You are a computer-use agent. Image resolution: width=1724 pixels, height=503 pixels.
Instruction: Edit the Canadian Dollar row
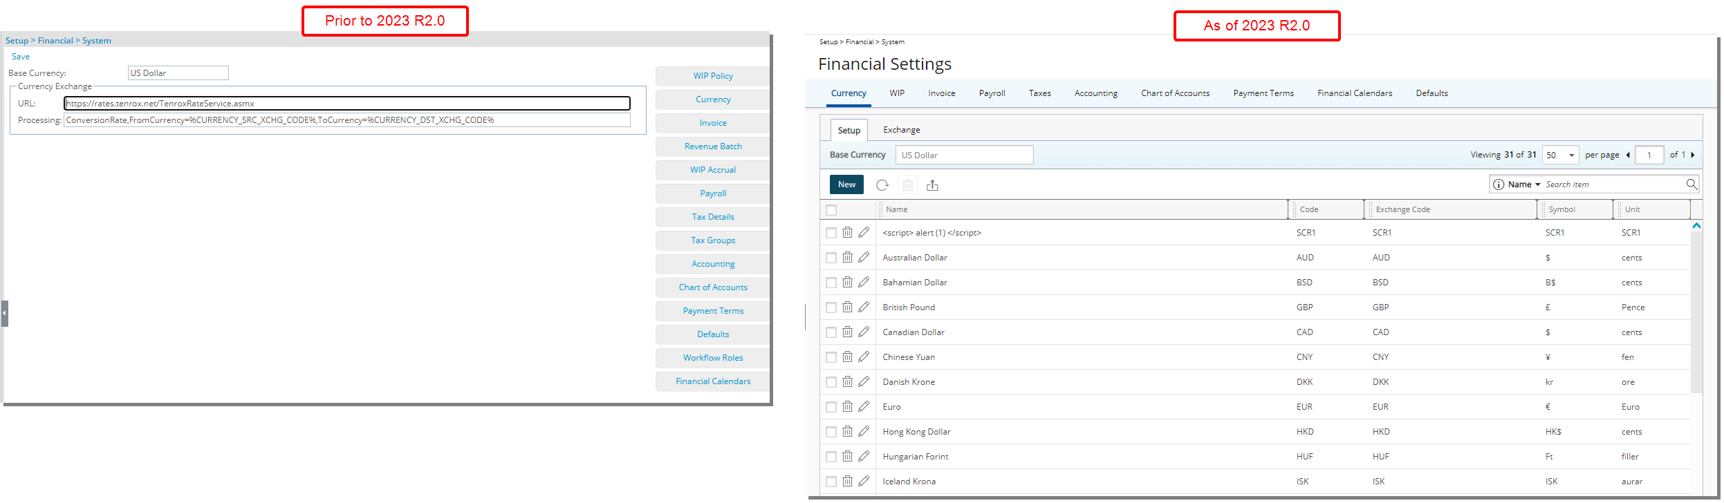864,332
